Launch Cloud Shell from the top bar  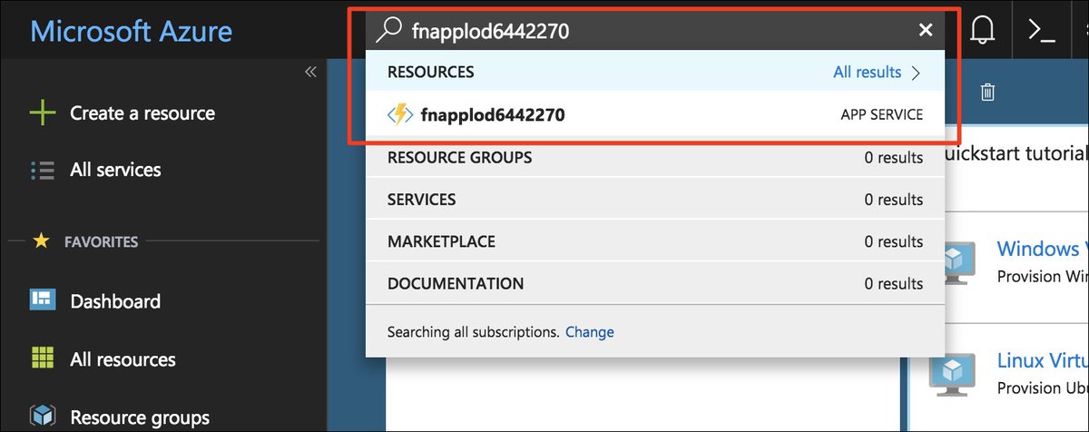pos(1040,30)
